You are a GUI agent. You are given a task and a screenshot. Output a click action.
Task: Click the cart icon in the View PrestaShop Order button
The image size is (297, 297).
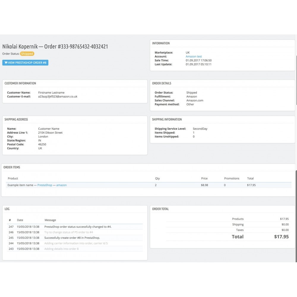(6, 63)
